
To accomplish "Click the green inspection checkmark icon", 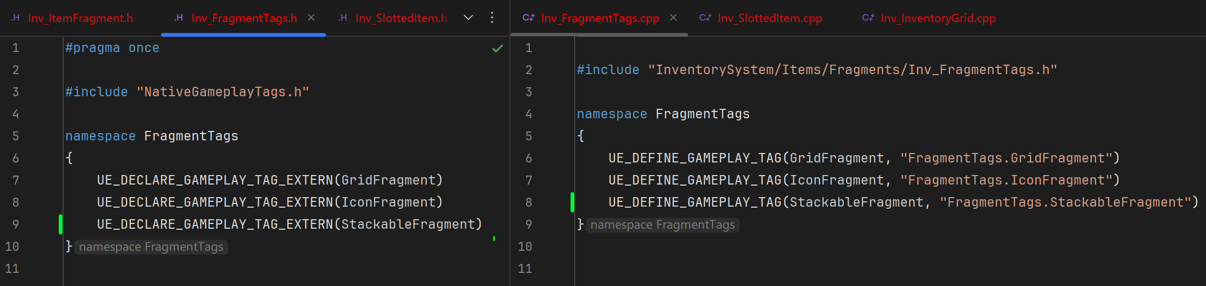I will [x=497, y=48].
